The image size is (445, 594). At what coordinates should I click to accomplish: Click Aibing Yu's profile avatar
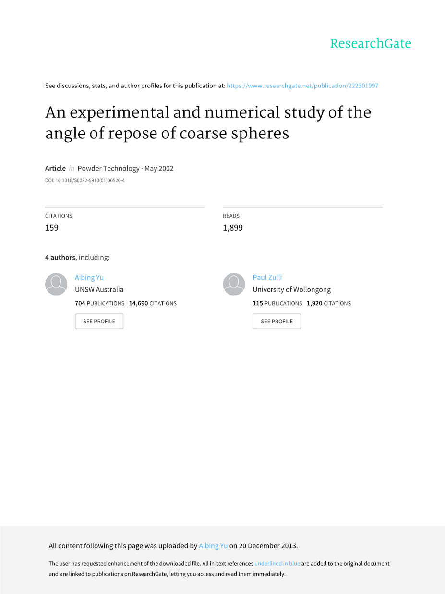click(56, 284)
